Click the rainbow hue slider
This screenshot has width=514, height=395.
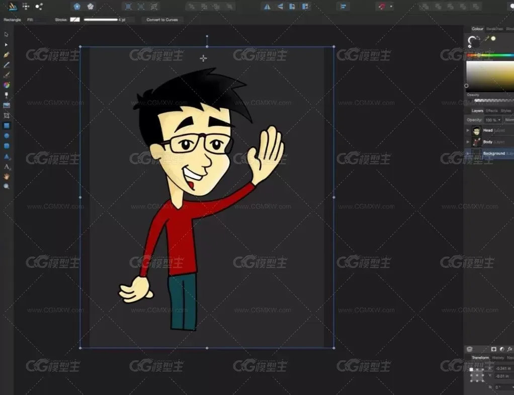click(490, 55)
